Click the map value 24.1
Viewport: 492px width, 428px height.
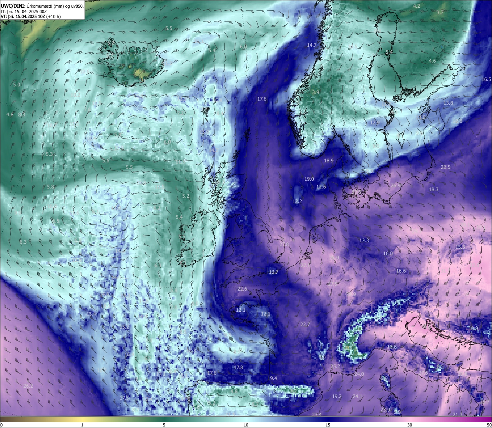[x=357, y=396]
